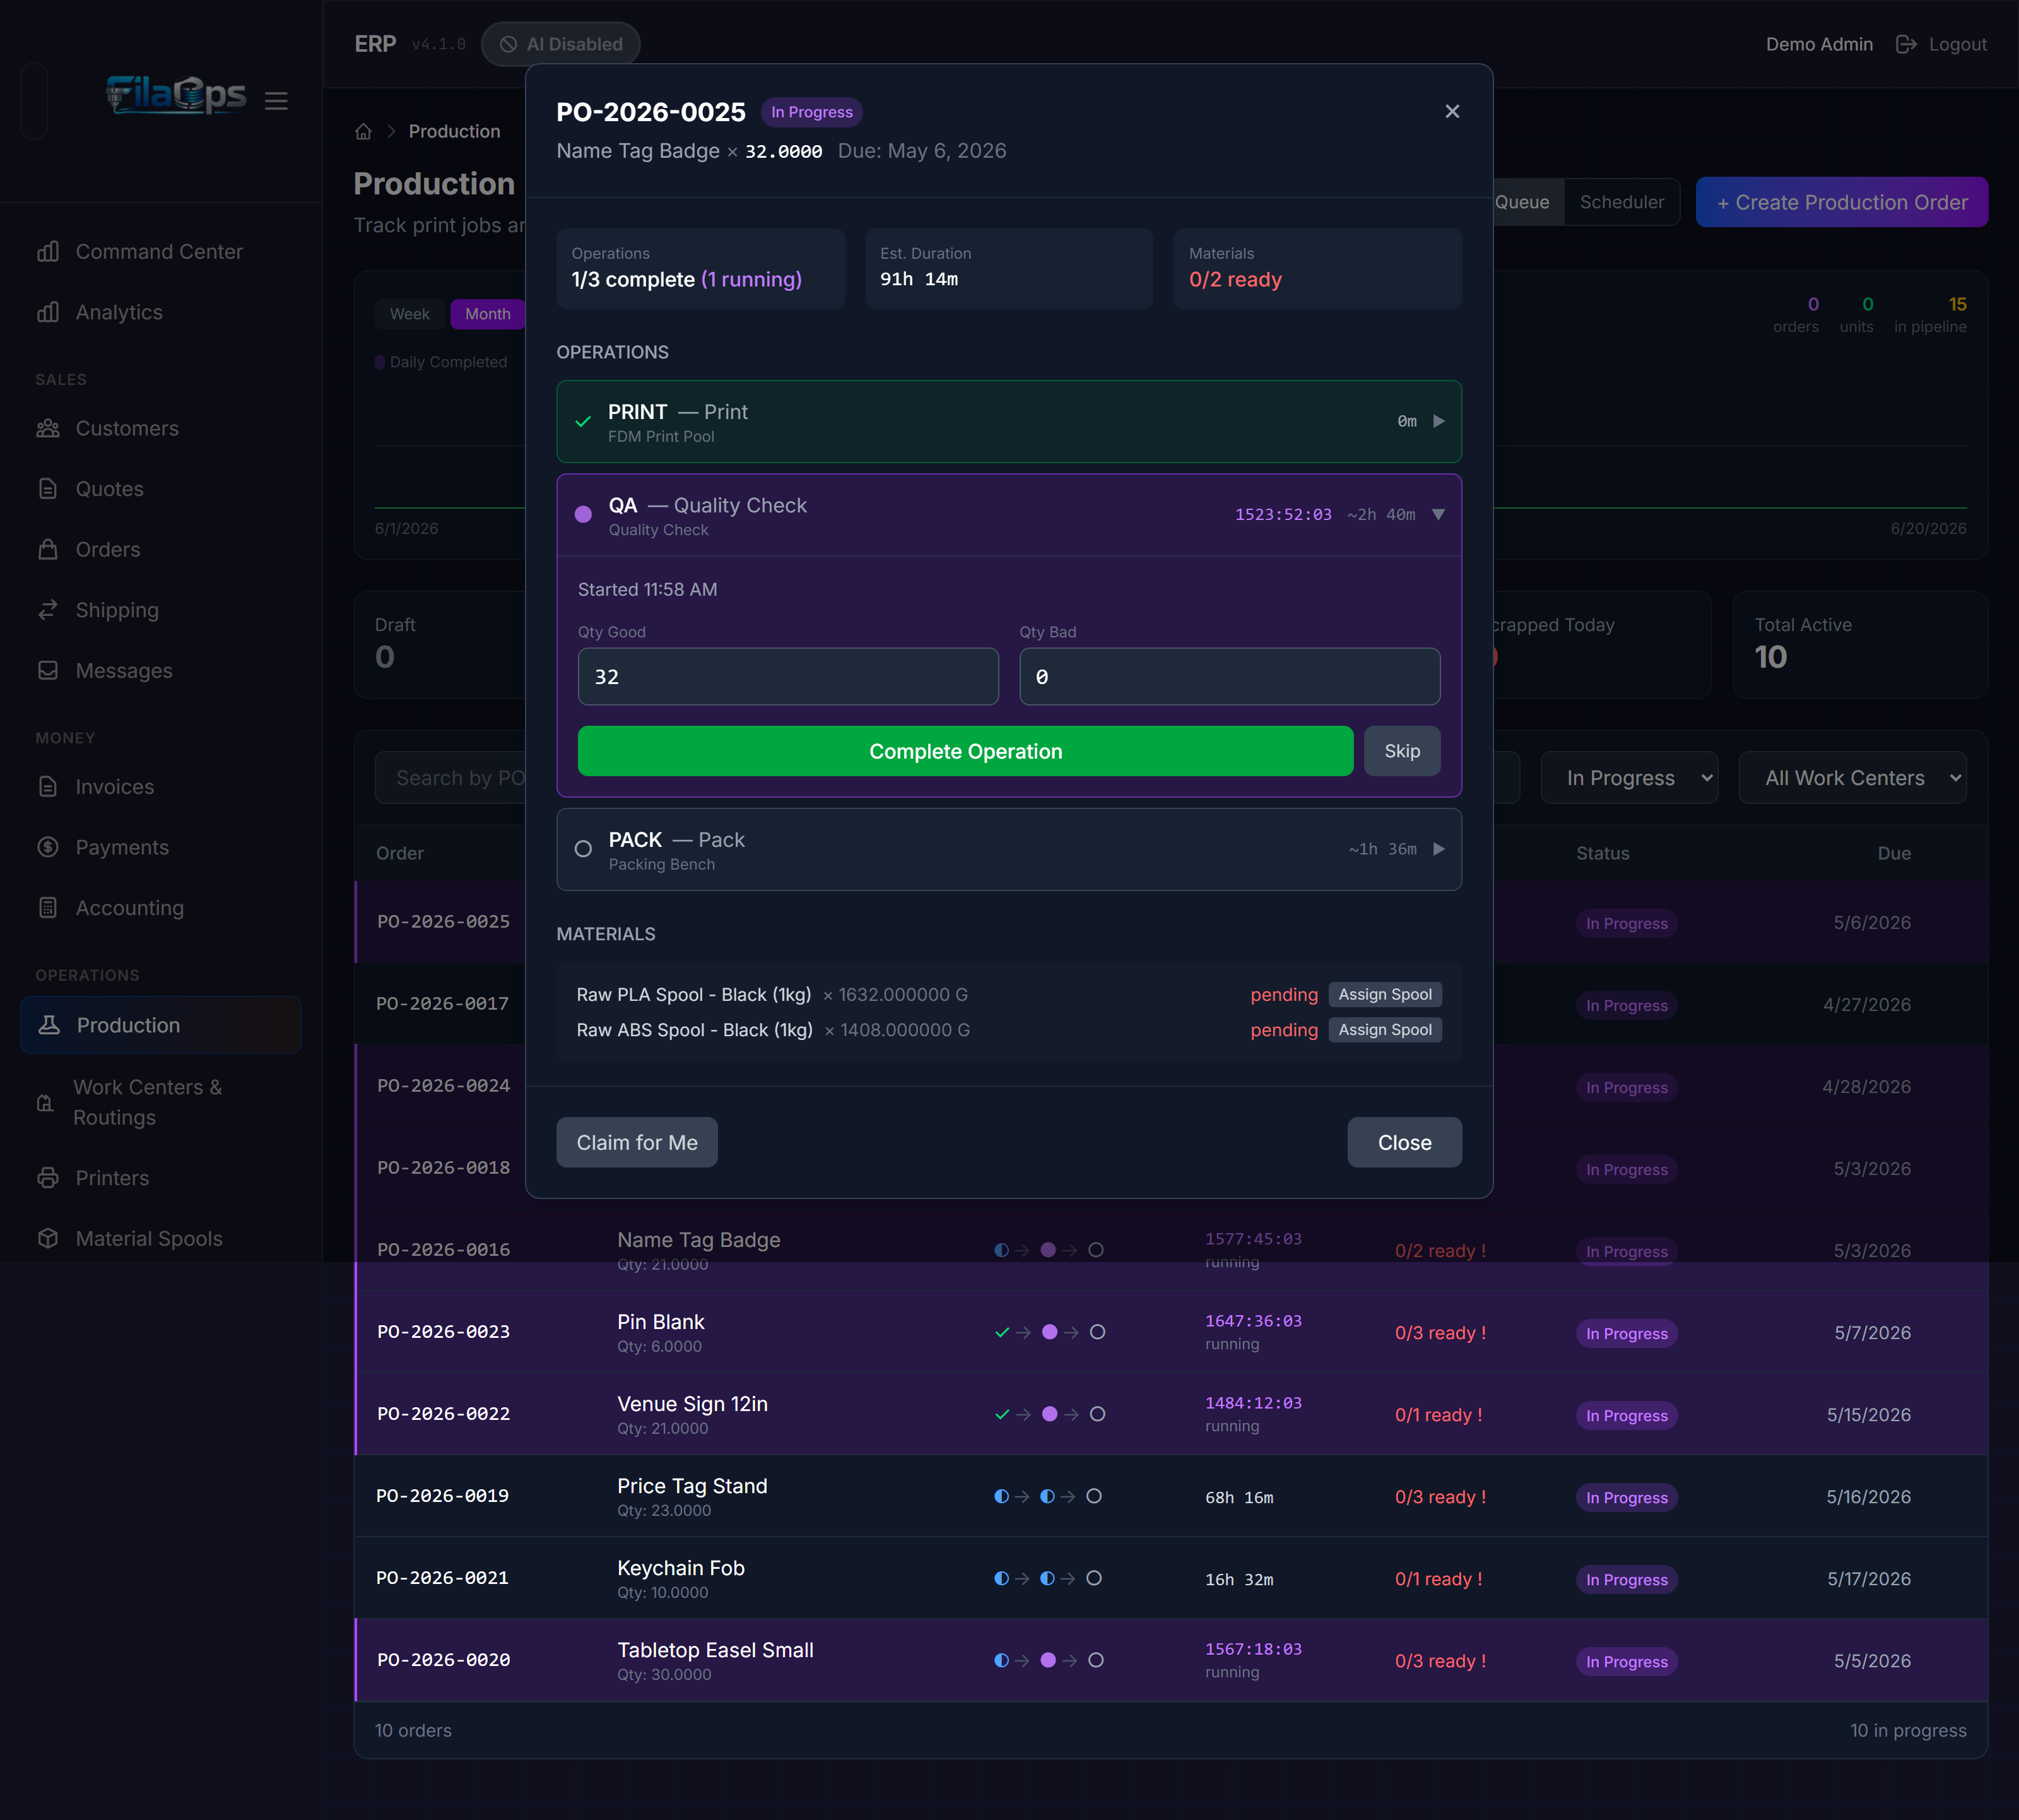
Task: Open Messages in the sidebar
Action: point(160,671)
